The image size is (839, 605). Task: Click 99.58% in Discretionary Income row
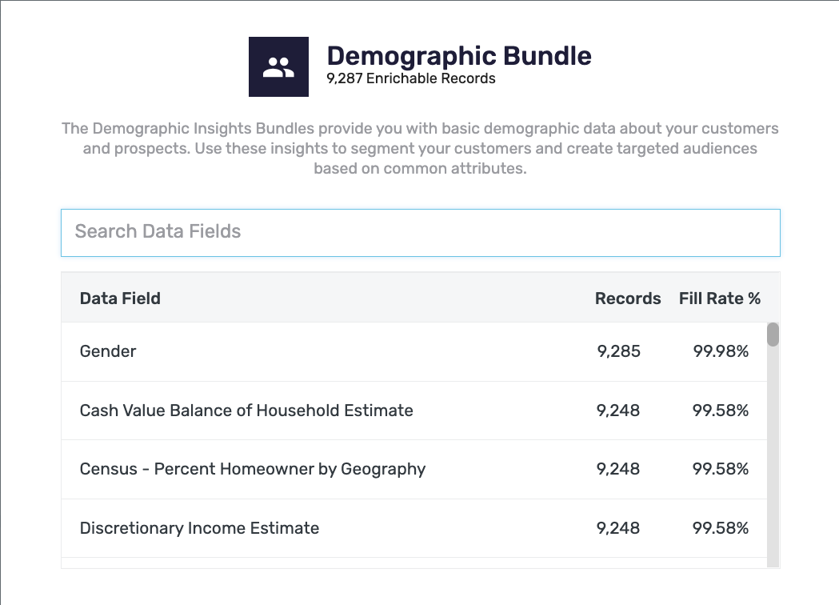[x=721, y=528]
